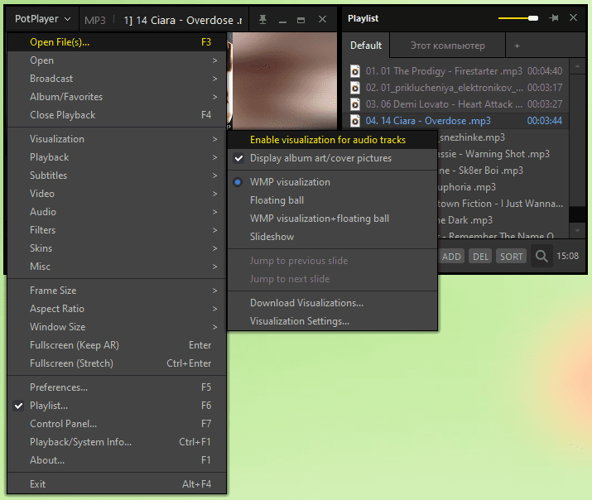Click file icon of Ciara Overdose track

point(355,121)
